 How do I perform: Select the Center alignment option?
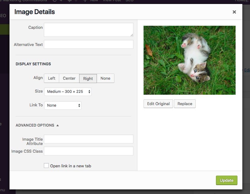pos(69,78)
